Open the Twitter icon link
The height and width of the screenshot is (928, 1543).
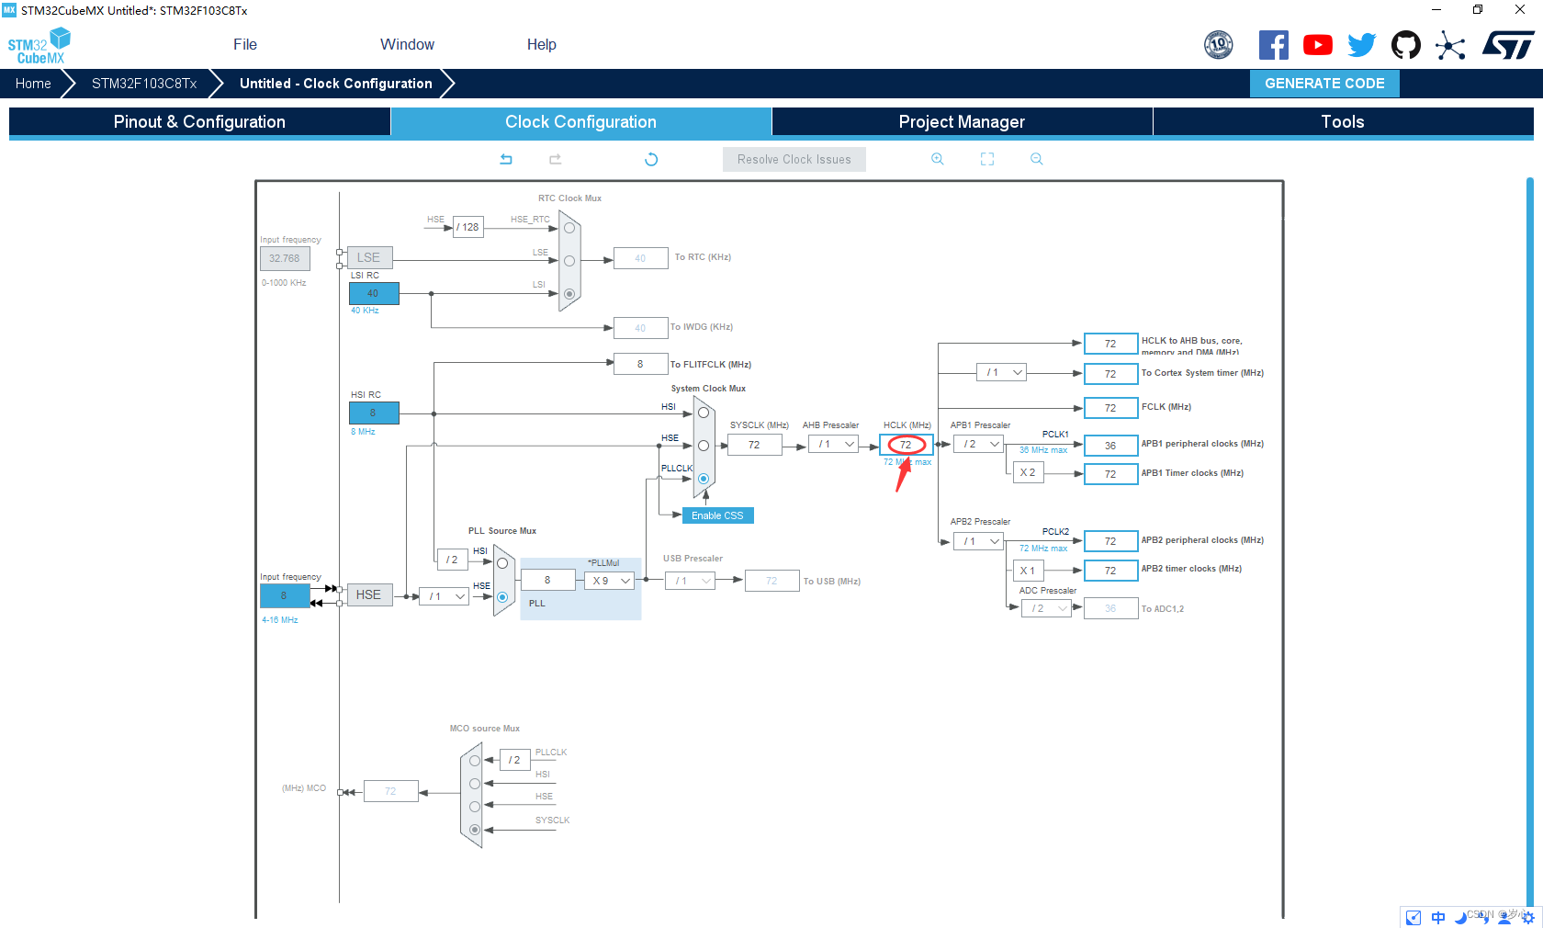(x=1362, y=45)
